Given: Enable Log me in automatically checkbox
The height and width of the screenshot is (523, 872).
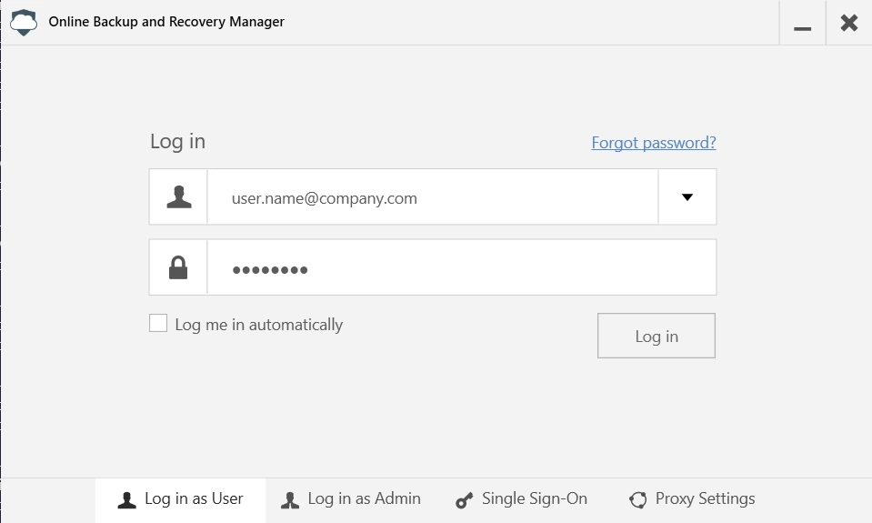Looking at the screenshot, I should pos(158,323).
